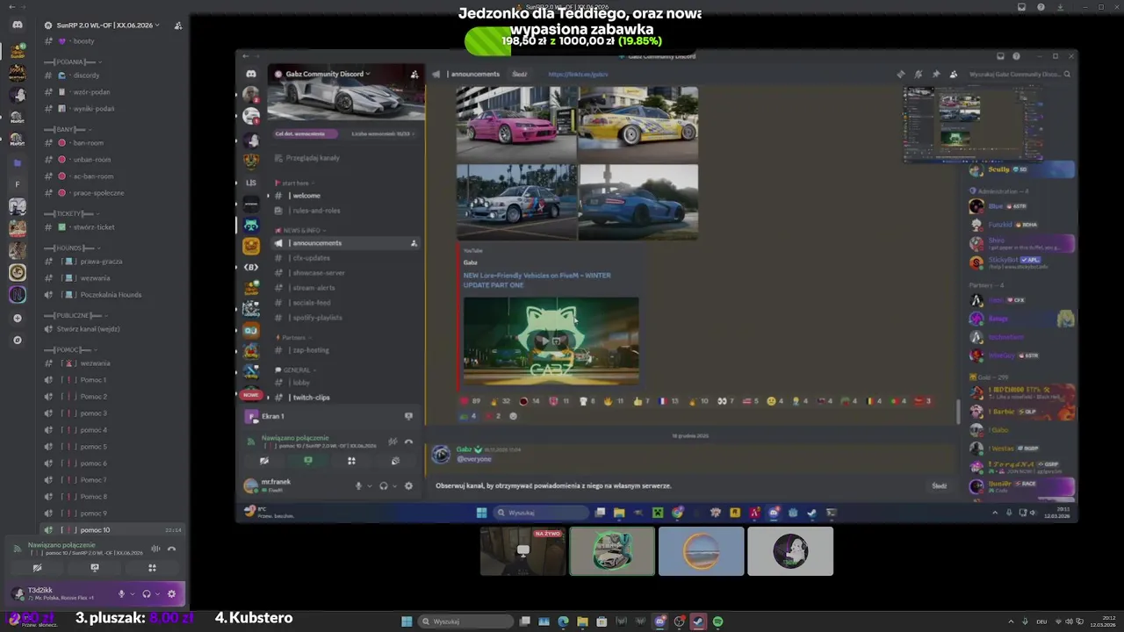This screenshot has width=1124, height=632.
Task: Open the outer Activities launcher button
Action: pyautogui.click(x=152, y=568)
